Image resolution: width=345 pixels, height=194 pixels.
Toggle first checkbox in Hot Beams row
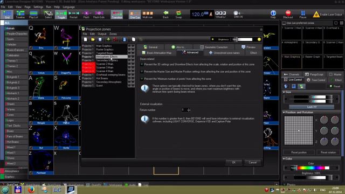[x=129, y=78]
